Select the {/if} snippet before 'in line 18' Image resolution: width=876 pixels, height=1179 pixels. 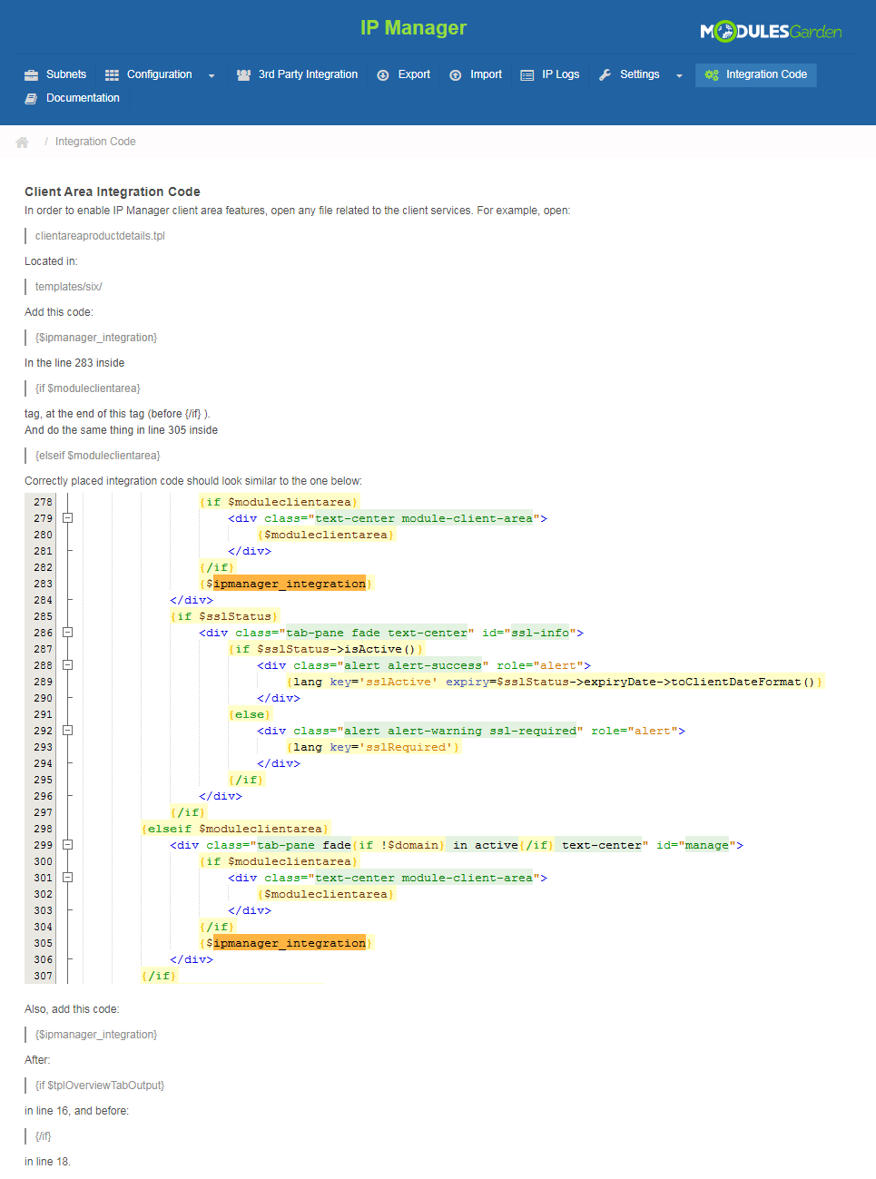pos(44,1136)
